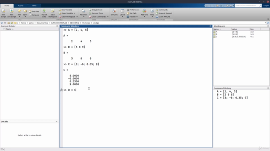Click Find Files in File section

tap(34, 11)
